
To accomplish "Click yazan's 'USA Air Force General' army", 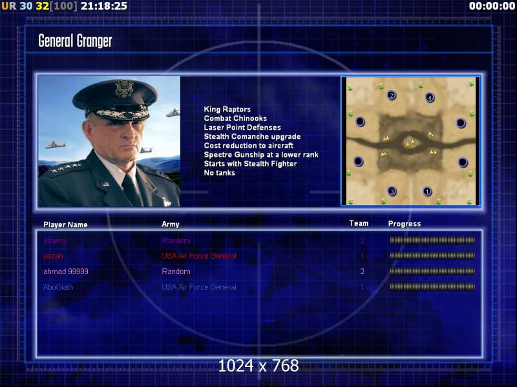I will tap(199, 256).
